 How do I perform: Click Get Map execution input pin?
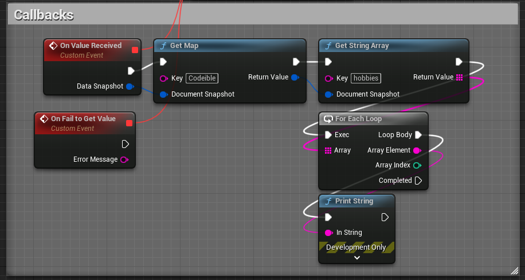[x=163, y=62]
